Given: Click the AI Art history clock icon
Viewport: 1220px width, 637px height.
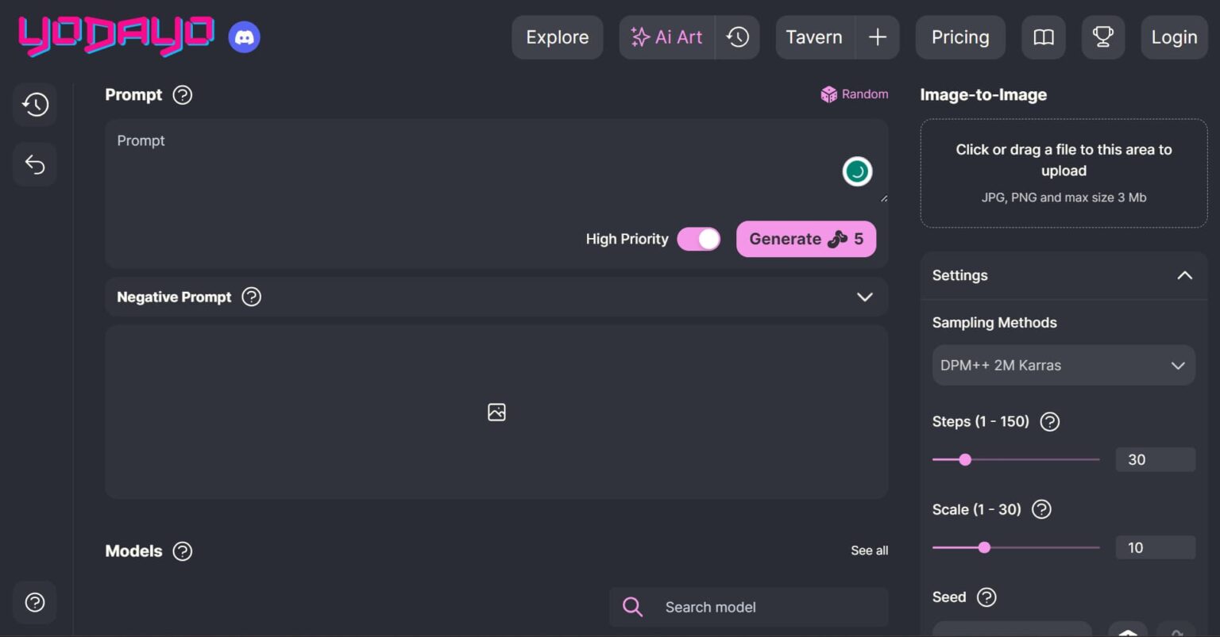Looking at the screenshot, I should pyautogui.click(x=738, y=37).
